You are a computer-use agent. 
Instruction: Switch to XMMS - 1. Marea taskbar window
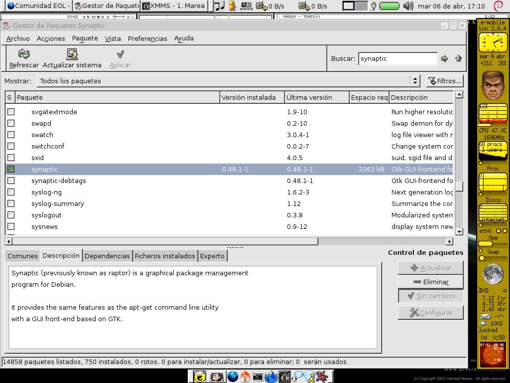[174, 6]
